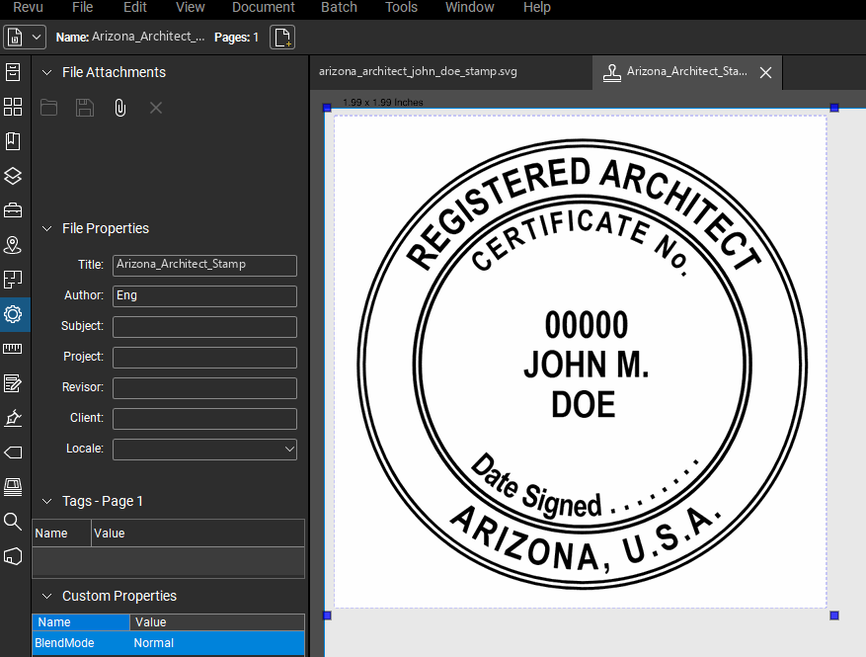Click the Title input field
866x657 pixels.
205,265
